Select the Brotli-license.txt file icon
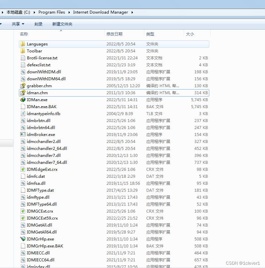The width and height of the screenshot is (265, 268). (23, 58)
